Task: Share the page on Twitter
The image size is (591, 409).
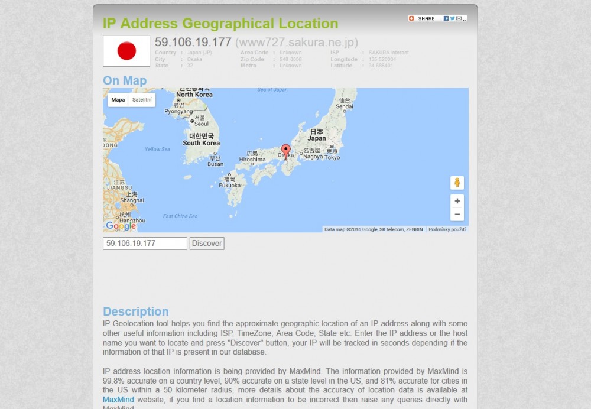Action: [452, 18]
